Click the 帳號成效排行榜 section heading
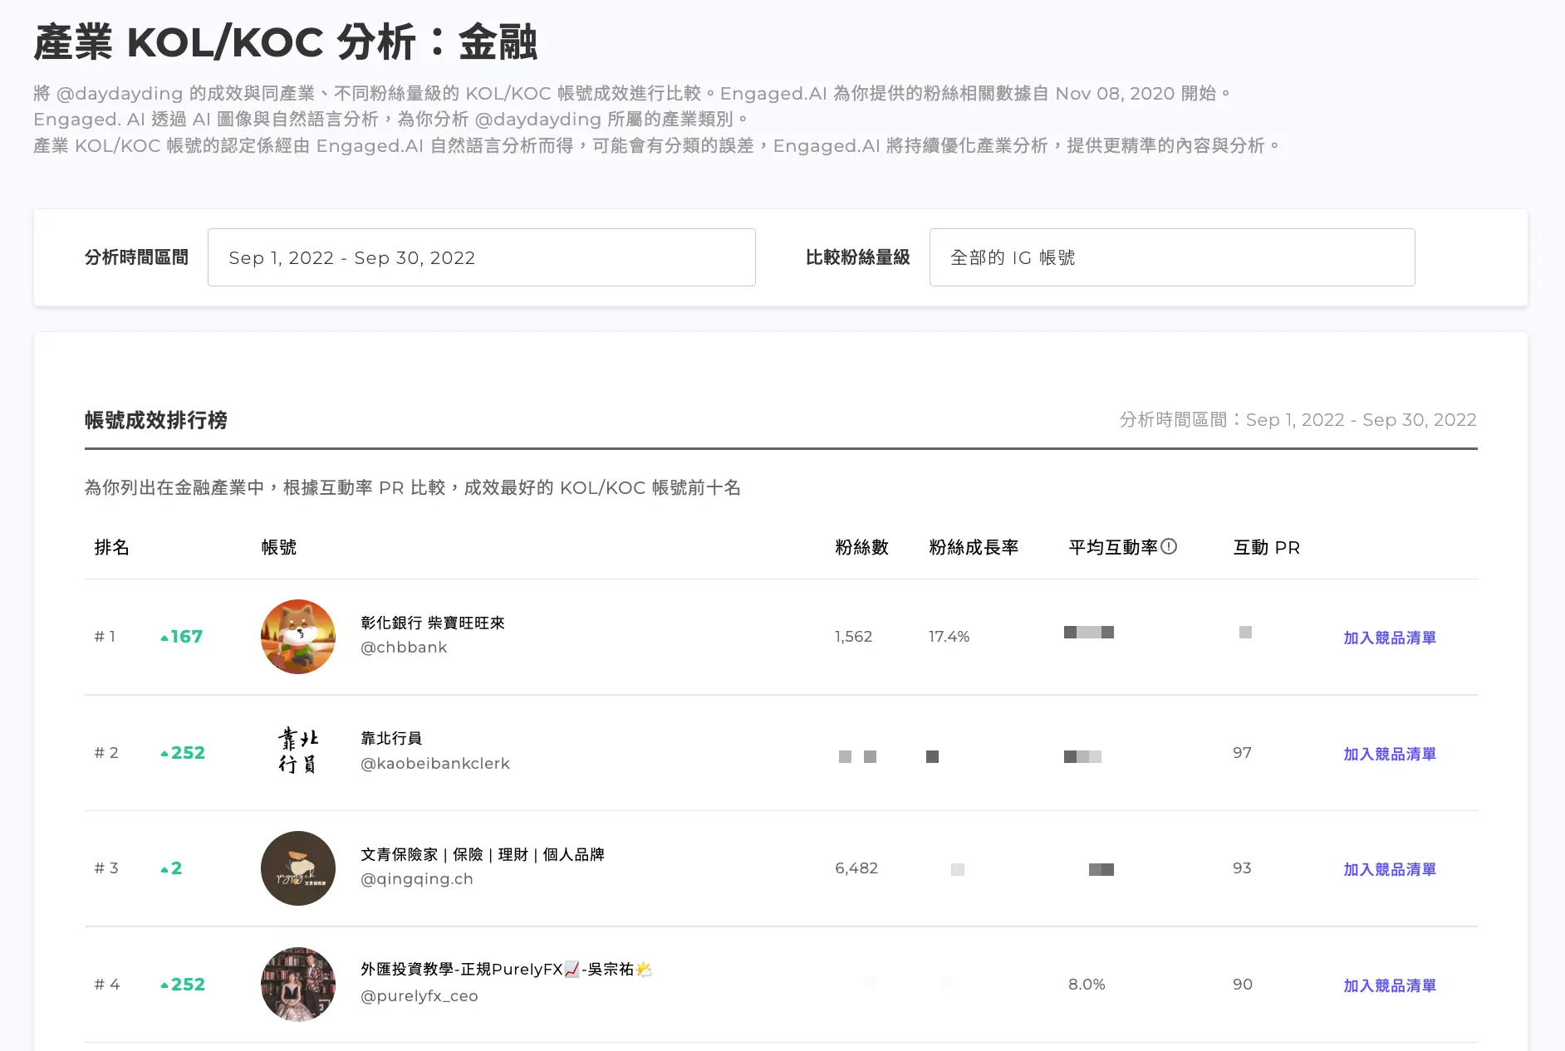Screen dimensions: 1565x1051 156,420
